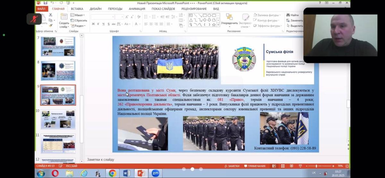This screenshot has width=385, height=178.
Task: Start slideshow from status bar icon
Action: click(299, 166)
